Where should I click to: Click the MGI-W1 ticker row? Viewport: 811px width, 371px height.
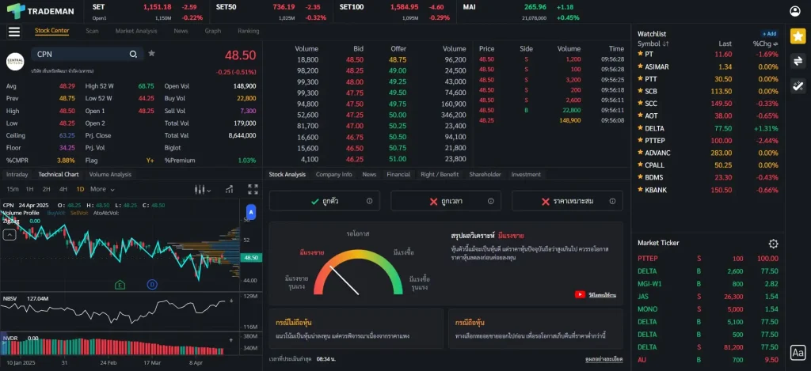[707, 284]
